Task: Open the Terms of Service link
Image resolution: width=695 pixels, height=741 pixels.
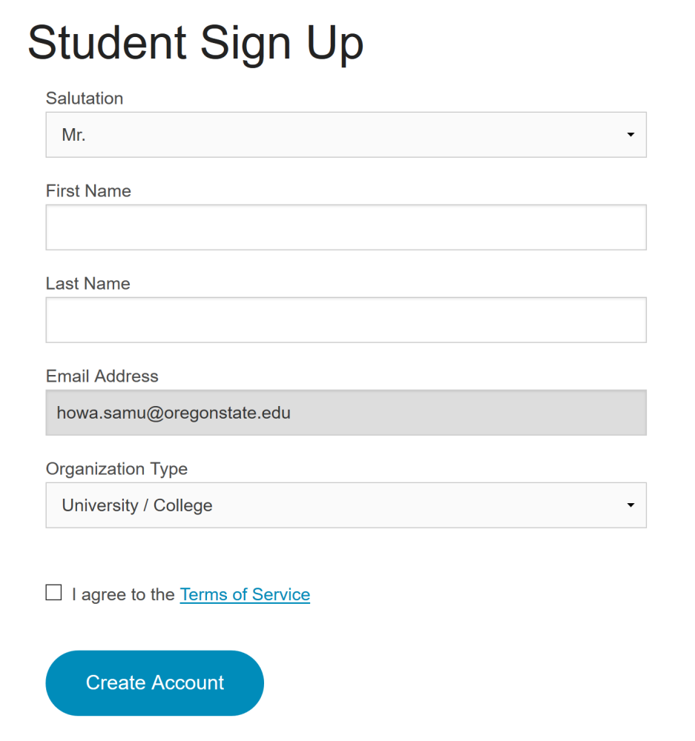Action: pos(245,594)
